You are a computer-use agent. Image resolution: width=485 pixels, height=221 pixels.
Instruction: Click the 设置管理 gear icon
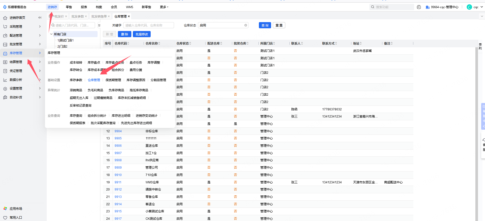click(x=5, y=89)
